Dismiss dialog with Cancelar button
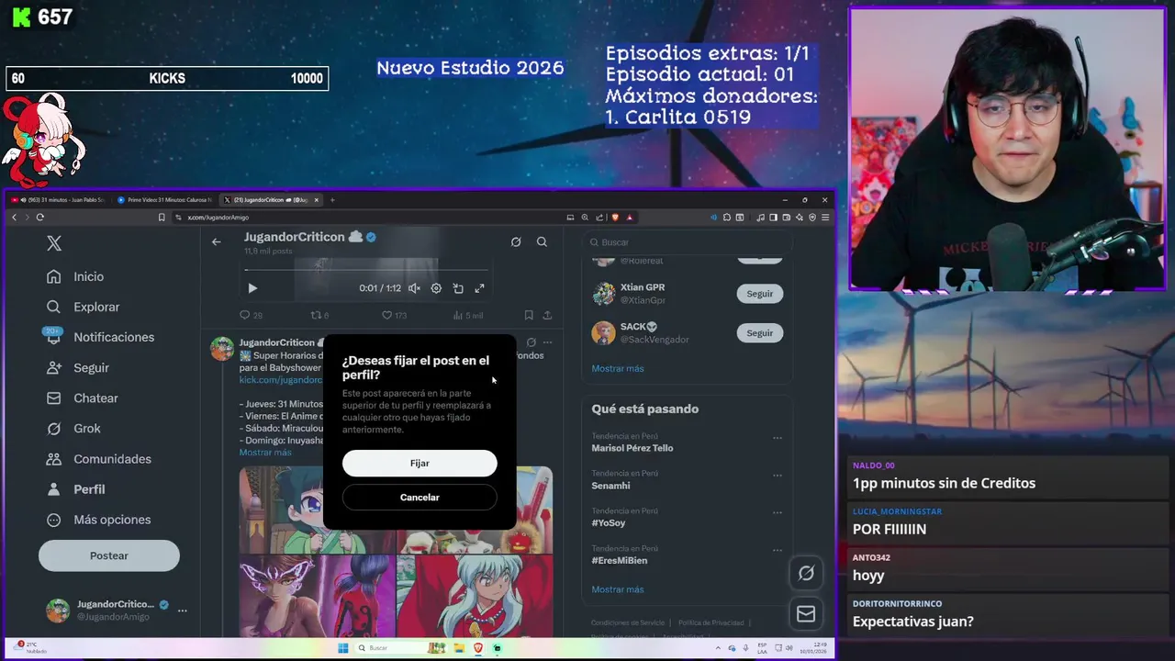The width and height of the screenshot is (1175, 661). point(420,497)
